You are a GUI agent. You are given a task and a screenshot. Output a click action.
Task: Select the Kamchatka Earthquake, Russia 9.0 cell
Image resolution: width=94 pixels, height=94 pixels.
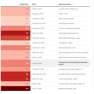(x=15, y=38)
